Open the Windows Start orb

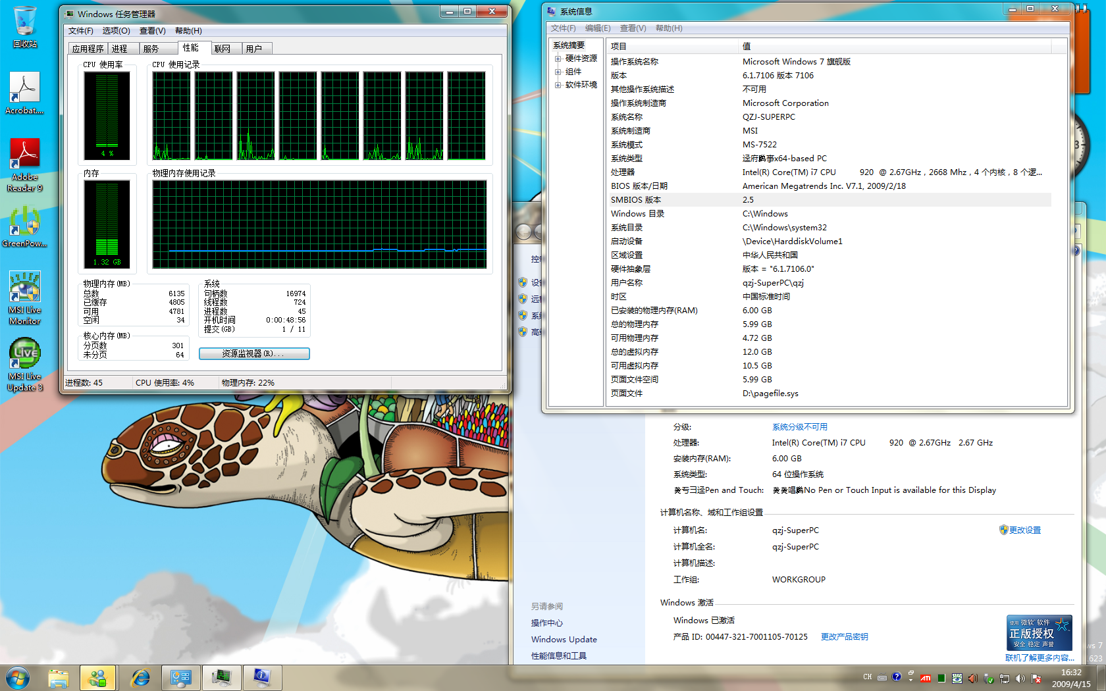click(x=18, y=677)
